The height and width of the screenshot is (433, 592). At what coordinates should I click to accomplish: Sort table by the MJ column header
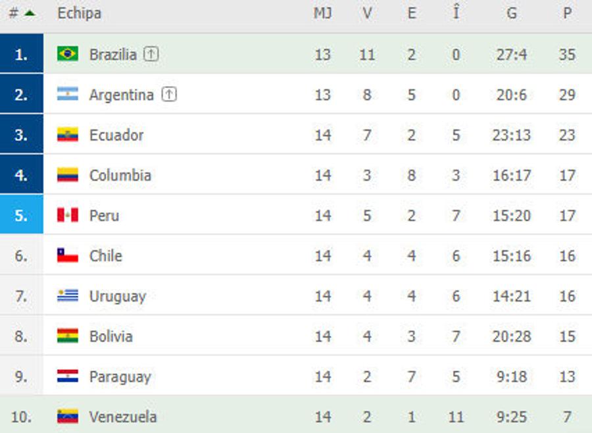322,13
